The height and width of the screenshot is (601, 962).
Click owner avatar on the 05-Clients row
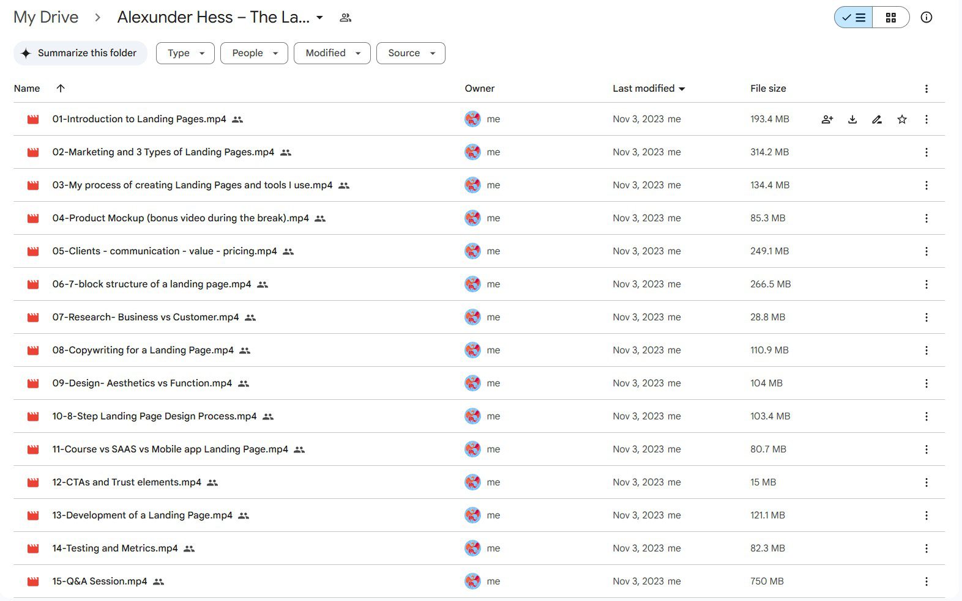[x=472, y=251]
